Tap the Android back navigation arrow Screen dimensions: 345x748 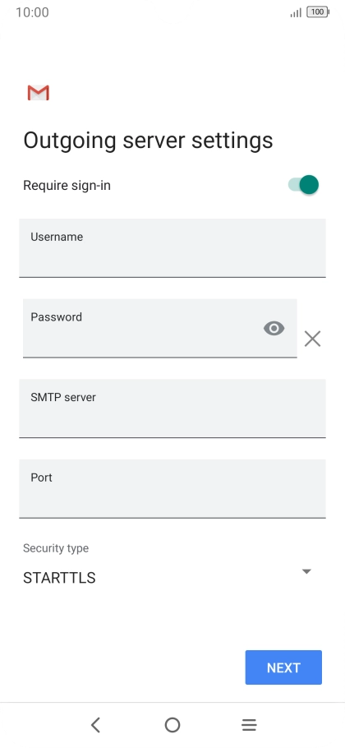click(x=95, y=725)
